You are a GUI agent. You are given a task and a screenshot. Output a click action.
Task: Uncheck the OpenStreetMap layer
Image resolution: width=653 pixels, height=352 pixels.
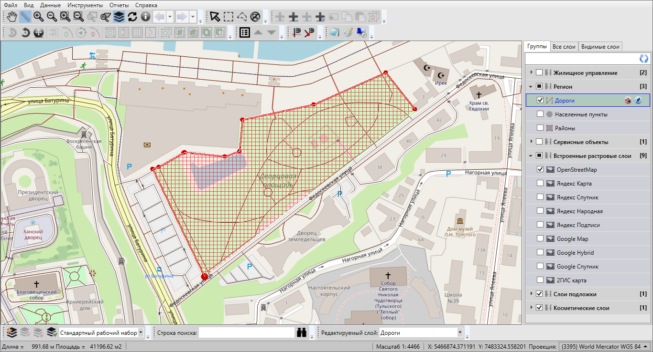(x=540, y=170)
